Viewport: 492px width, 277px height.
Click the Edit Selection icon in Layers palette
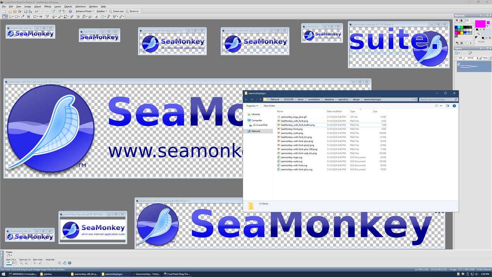pos(470,53)
